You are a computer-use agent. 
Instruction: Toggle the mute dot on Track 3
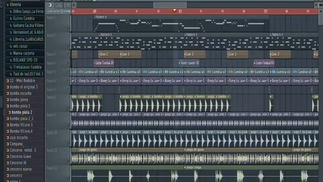(x=68, y=54)
